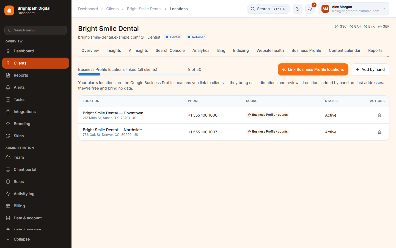Toggle dark mode with the moon button
396x248 pixels.
(297, 9)
